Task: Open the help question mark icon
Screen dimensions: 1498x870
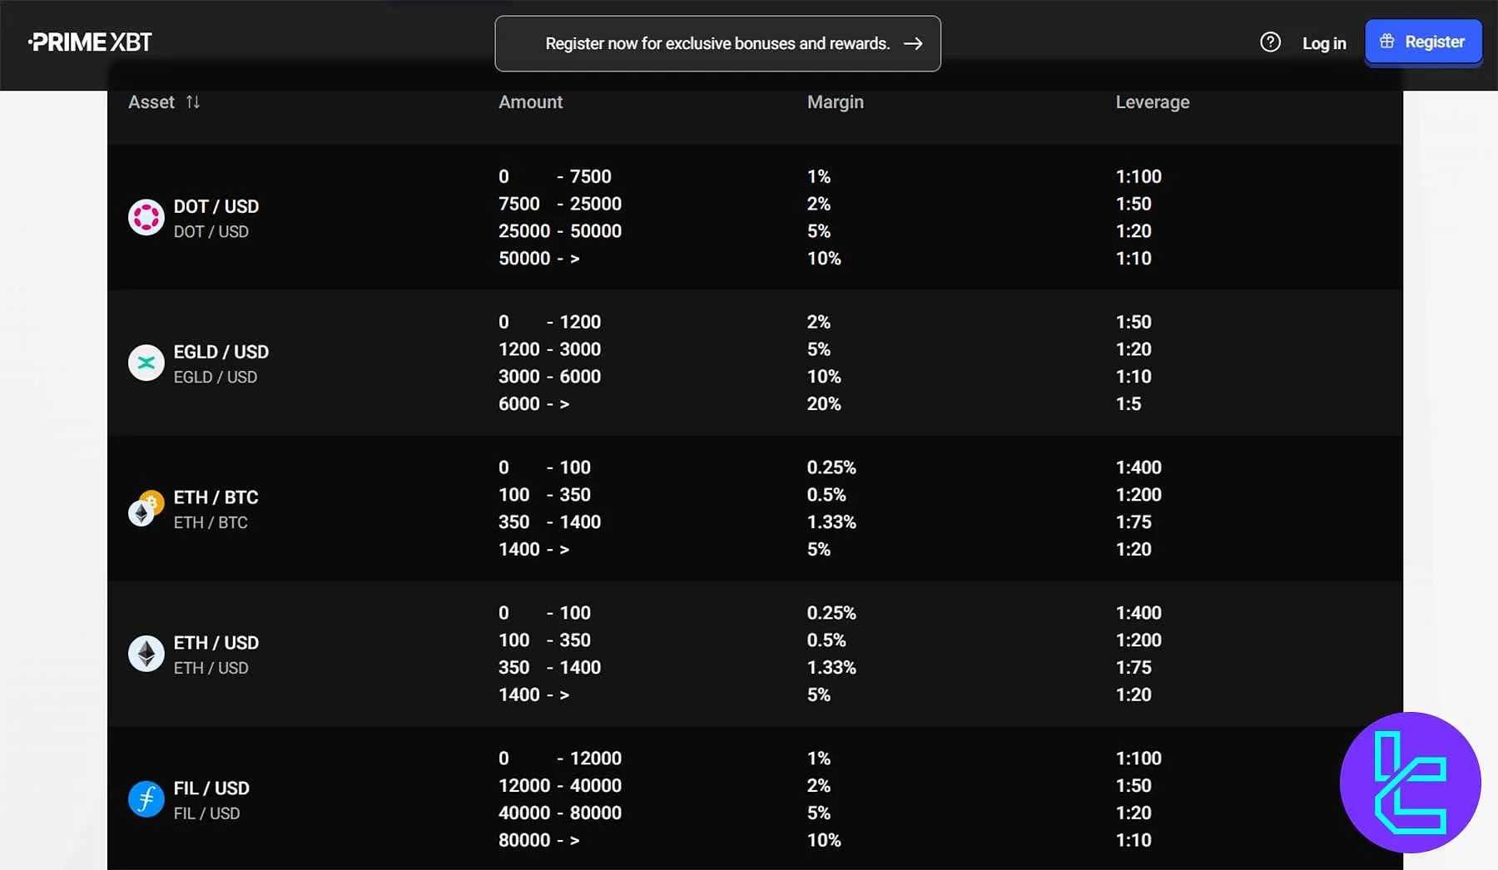Action: tap(1271, 42)
